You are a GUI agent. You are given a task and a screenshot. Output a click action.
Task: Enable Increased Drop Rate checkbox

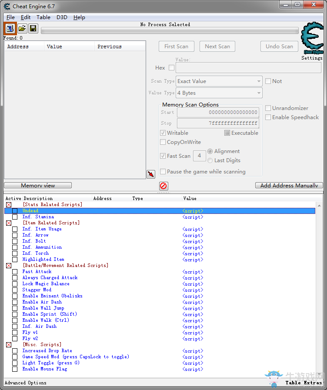15,351
